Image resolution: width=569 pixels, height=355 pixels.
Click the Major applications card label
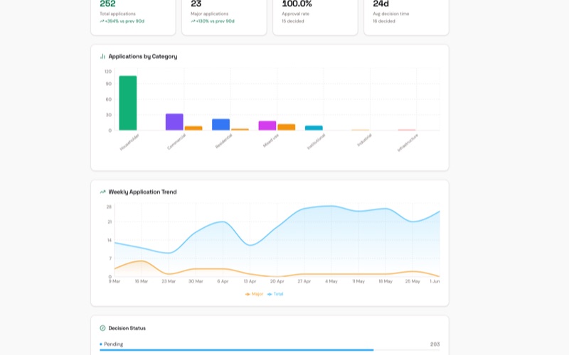click(x=209, y=13)
